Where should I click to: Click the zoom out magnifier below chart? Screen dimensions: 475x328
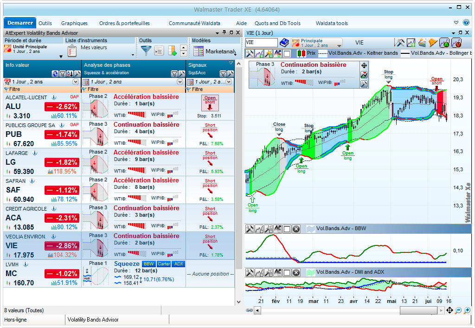point(458,310)
